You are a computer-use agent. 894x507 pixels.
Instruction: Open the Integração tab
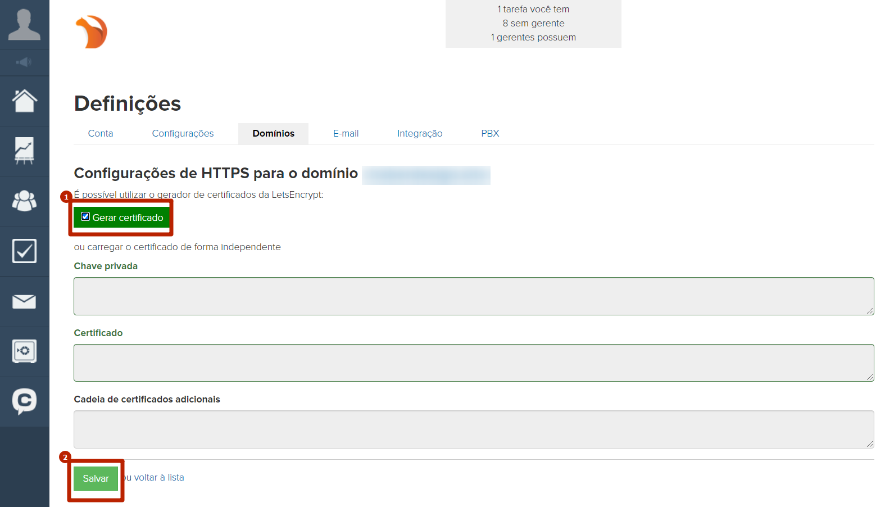[x=420, y=134]
